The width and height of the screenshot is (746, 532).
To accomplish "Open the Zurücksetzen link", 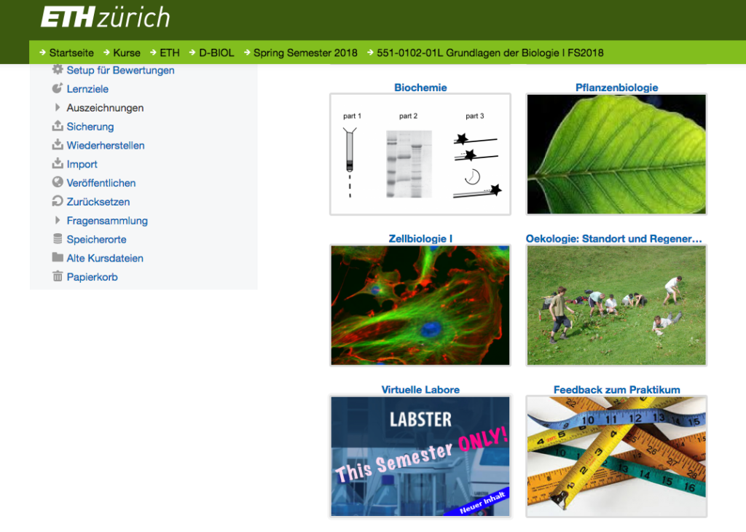I will pyautogui.click(x=98, y=202).
